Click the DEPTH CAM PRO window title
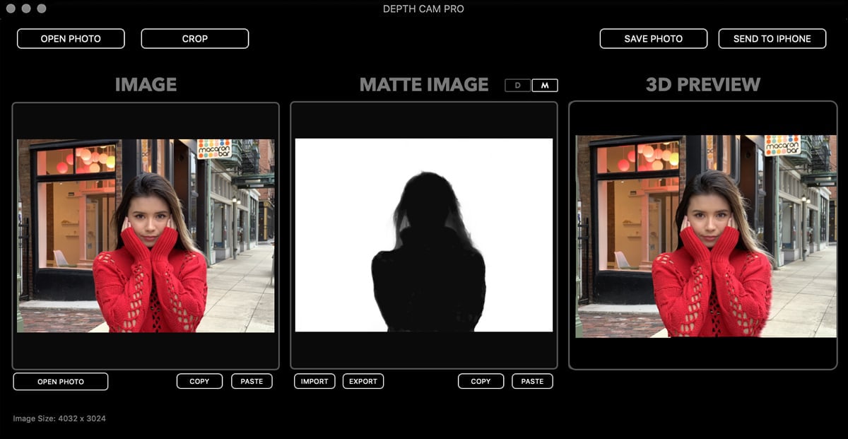 click(x=423, y=9)
